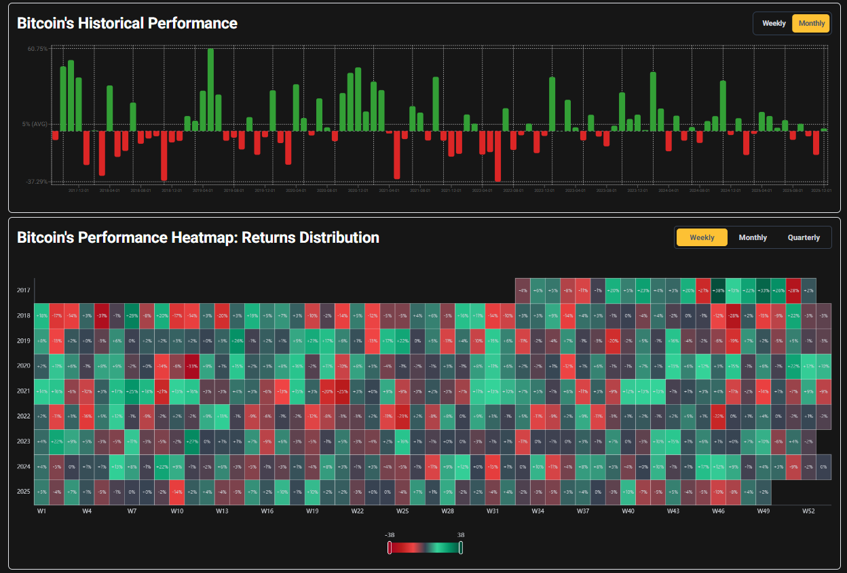
Task: Select Quarterly view for the performance heatmap
Action: [804, 237]
